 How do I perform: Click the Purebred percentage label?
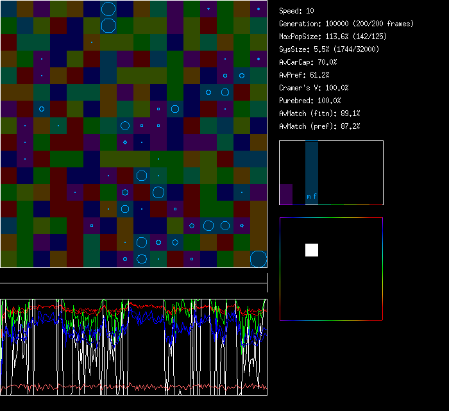(310, 101)
